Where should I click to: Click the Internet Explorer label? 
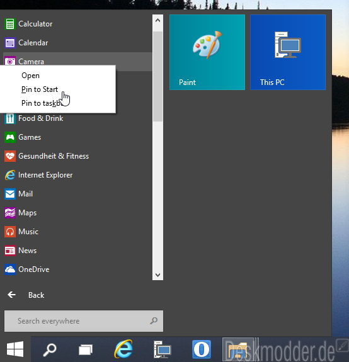point(45,175)
